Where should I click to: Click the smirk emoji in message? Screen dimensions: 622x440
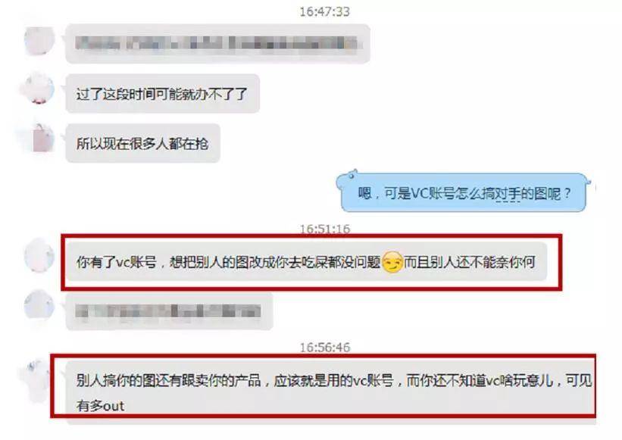pos(392,262)
